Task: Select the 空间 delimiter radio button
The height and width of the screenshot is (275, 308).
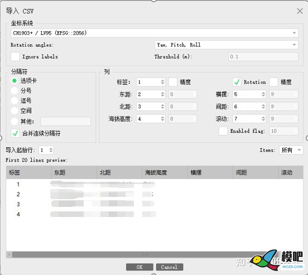Action: [x=15, y=111]
